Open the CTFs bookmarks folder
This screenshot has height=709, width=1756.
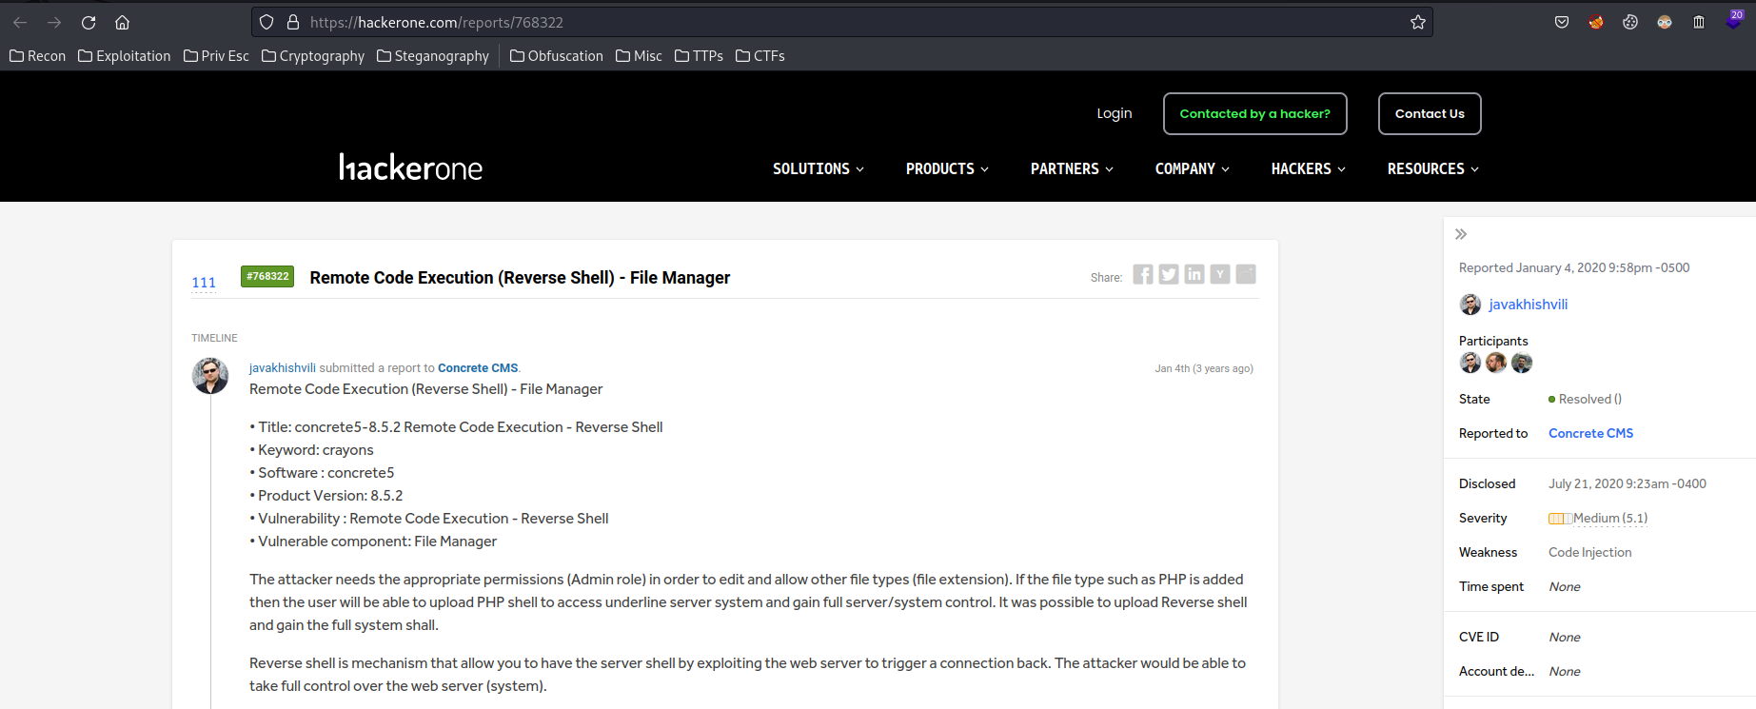click(x=760, y=56)
